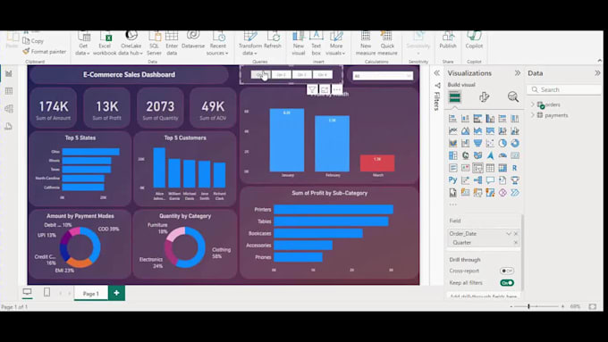Expand the orders table in Data pane
The height and width of the screenshot is (342, 608).
533,104
